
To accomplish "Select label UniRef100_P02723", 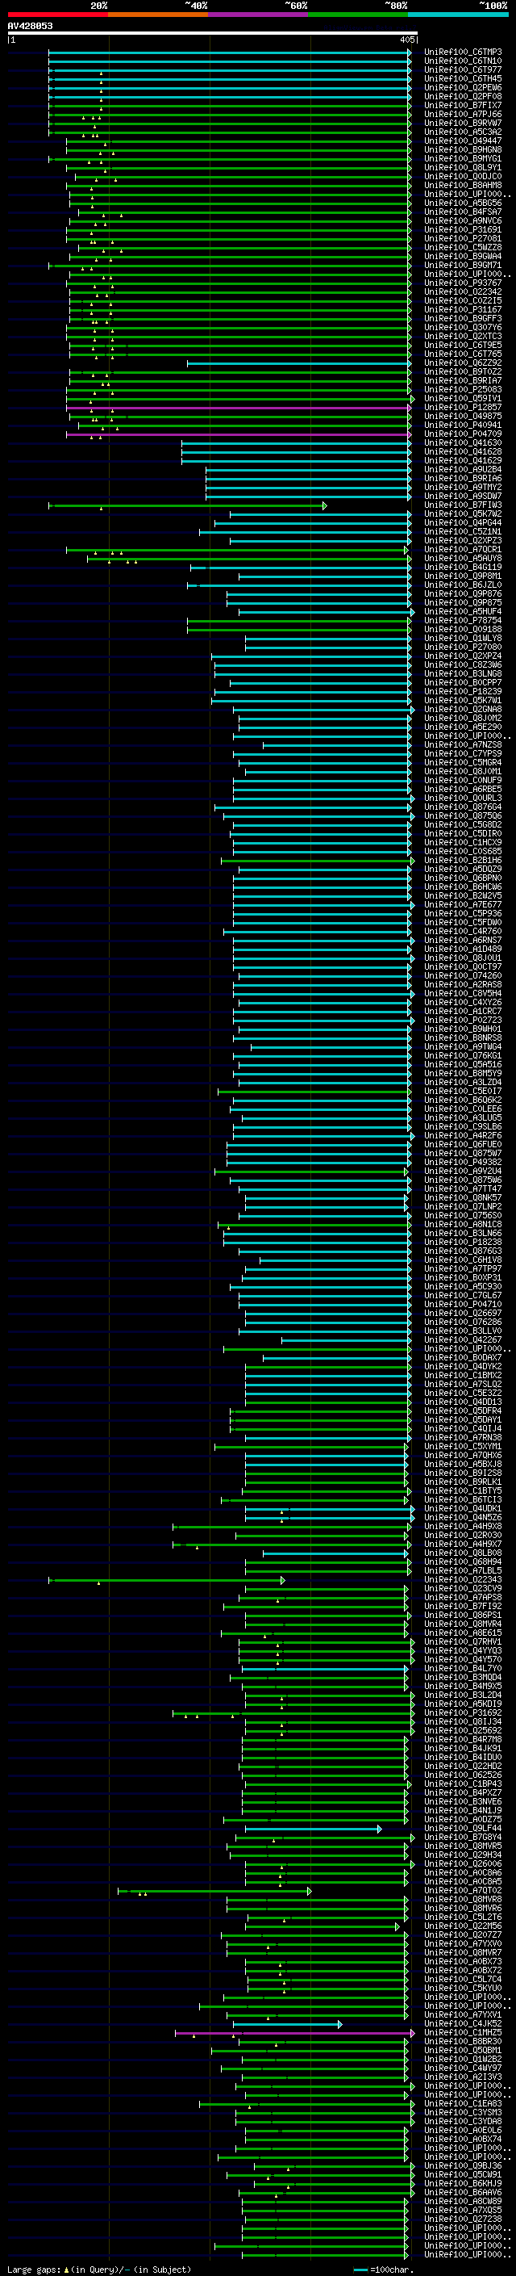I will tap(462, 1020).
